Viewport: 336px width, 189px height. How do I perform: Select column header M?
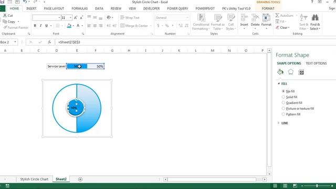coord(212,50)
